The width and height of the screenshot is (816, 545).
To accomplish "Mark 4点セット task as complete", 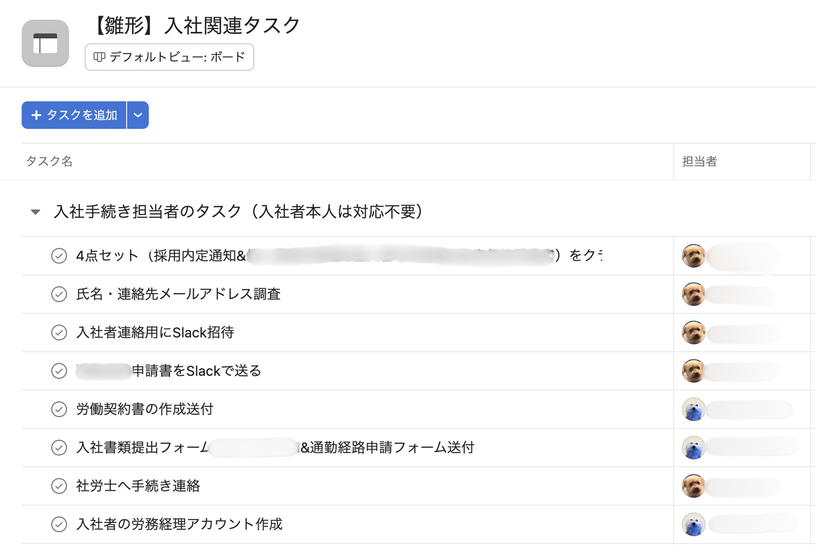I will coord(59,256).
